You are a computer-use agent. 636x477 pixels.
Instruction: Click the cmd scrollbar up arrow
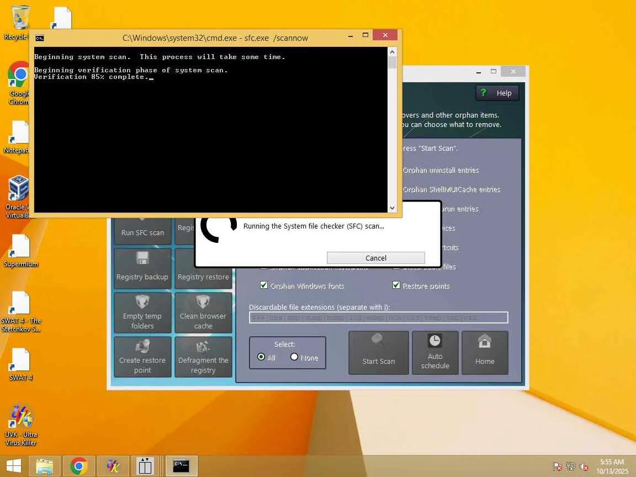pyautogui.click(x=392, y=52)
